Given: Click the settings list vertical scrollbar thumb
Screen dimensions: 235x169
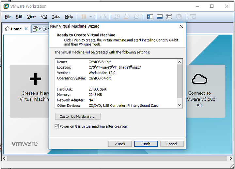Looking at the screenshot, I should point(180,81).
